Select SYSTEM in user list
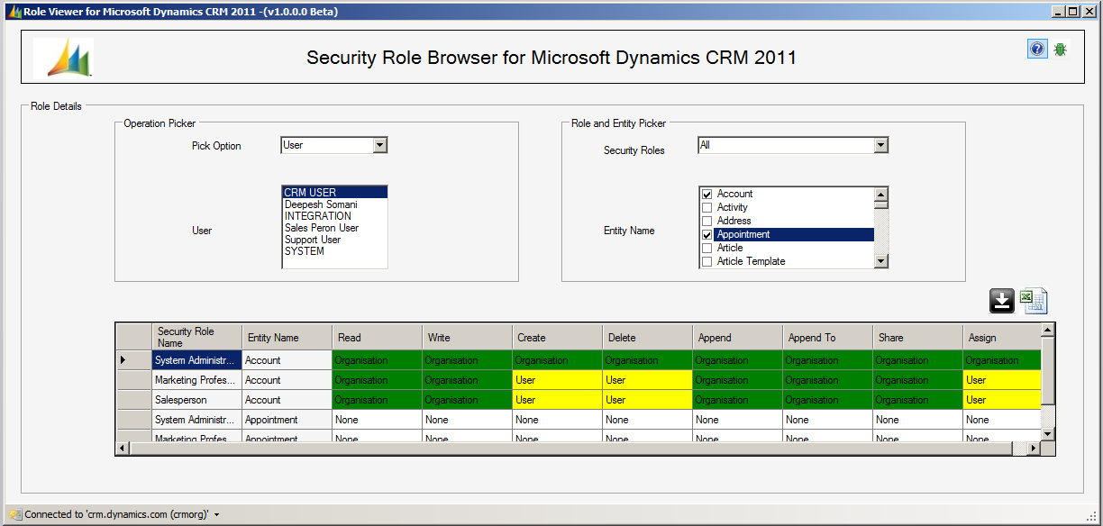Screen dimensions: 1103x526 click(x=334, y=251)
